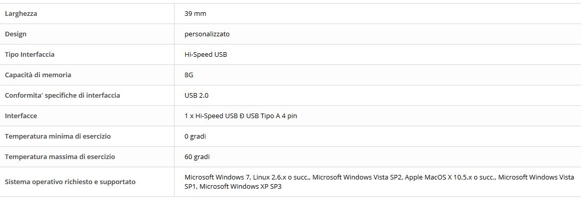This screenshot has width=581, height=201.
Task: Click the Capacità di memoria label
Action: [38, 75]
